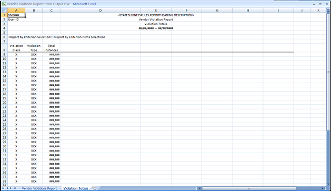Click the Total Instances header cell
Screen dimensions: 331x191
click(51, 48)
